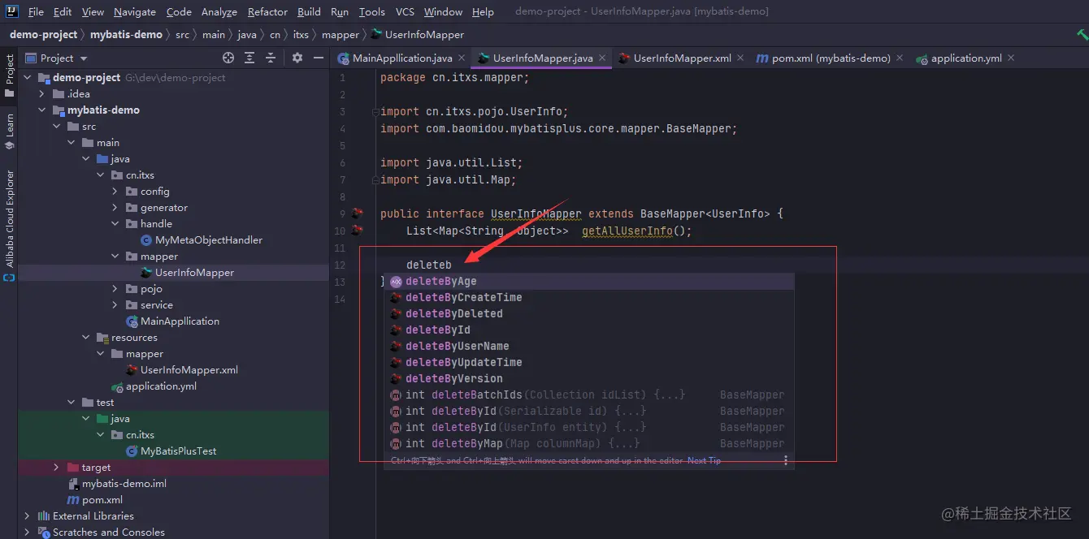Select opened file (locate) icon in Project panel
The image size is (1089, 539).
coord(228,58)
